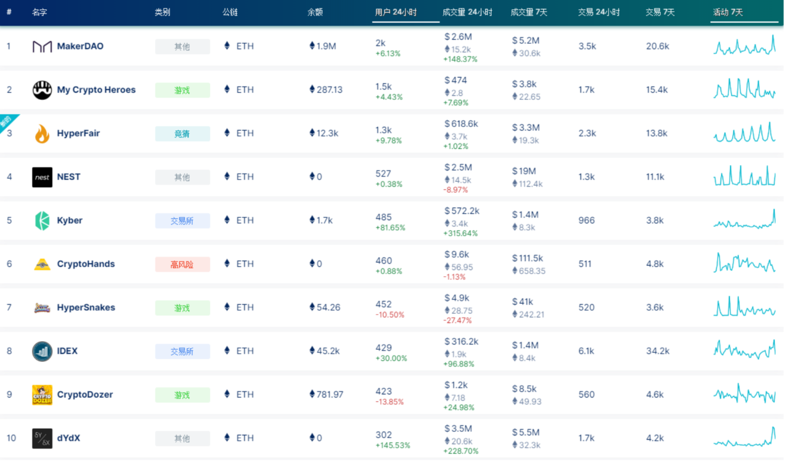Screen dimensions: 788x461
Task: Open the HyperSnakes dapp link
Action: coord(86,307)
